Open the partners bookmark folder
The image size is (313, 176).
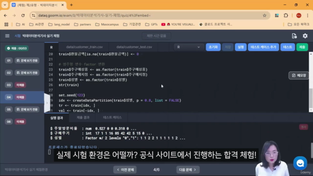(82, 24)
